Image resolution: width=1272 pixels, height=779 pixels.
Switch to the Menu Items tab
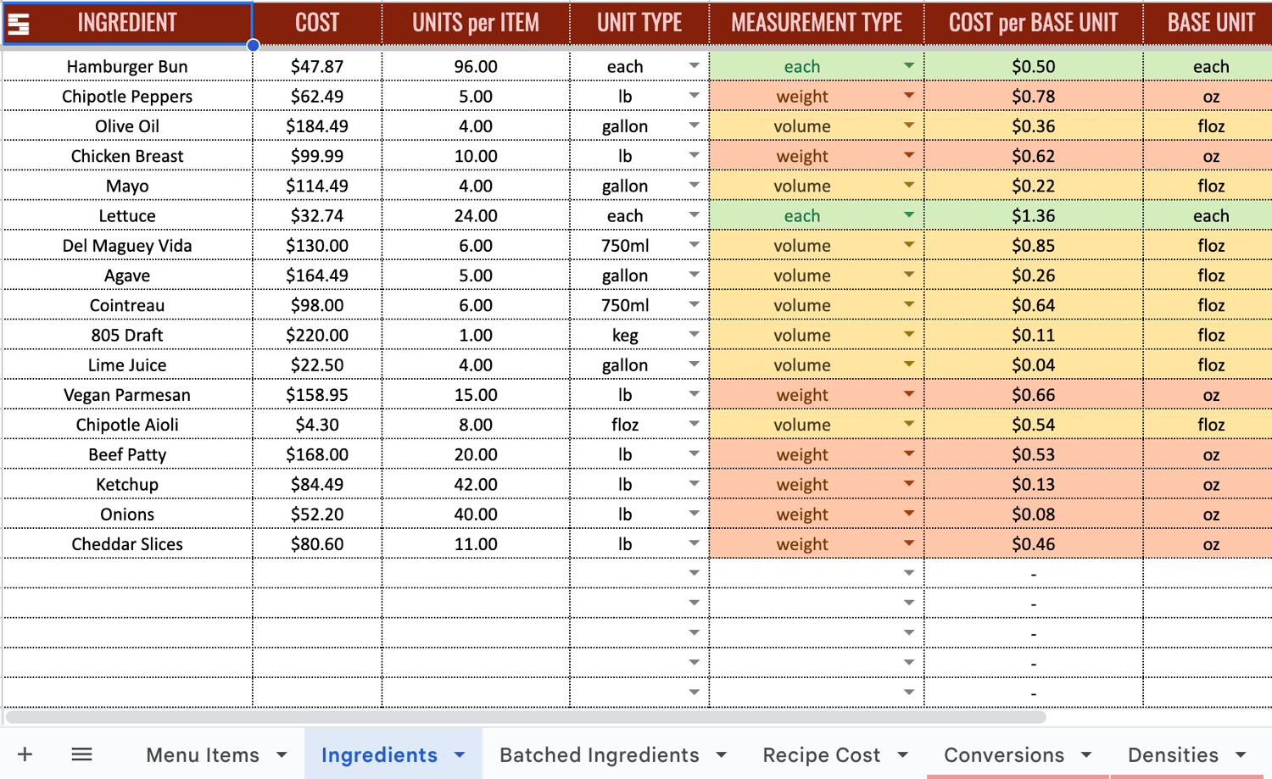coord(203,754)
